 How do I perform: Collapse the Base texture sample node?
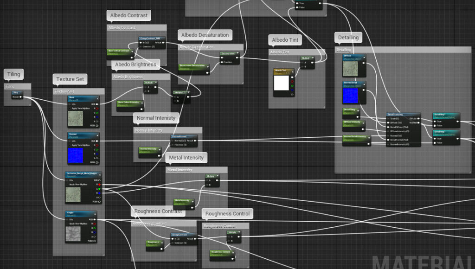98,97
